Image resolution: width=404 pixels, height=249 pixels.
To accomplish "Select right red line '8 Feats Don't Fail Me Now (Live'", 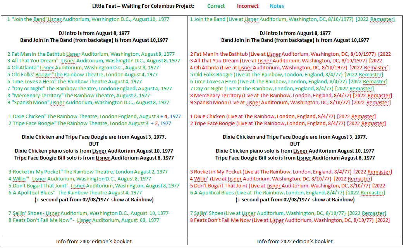I will (290, 220).
